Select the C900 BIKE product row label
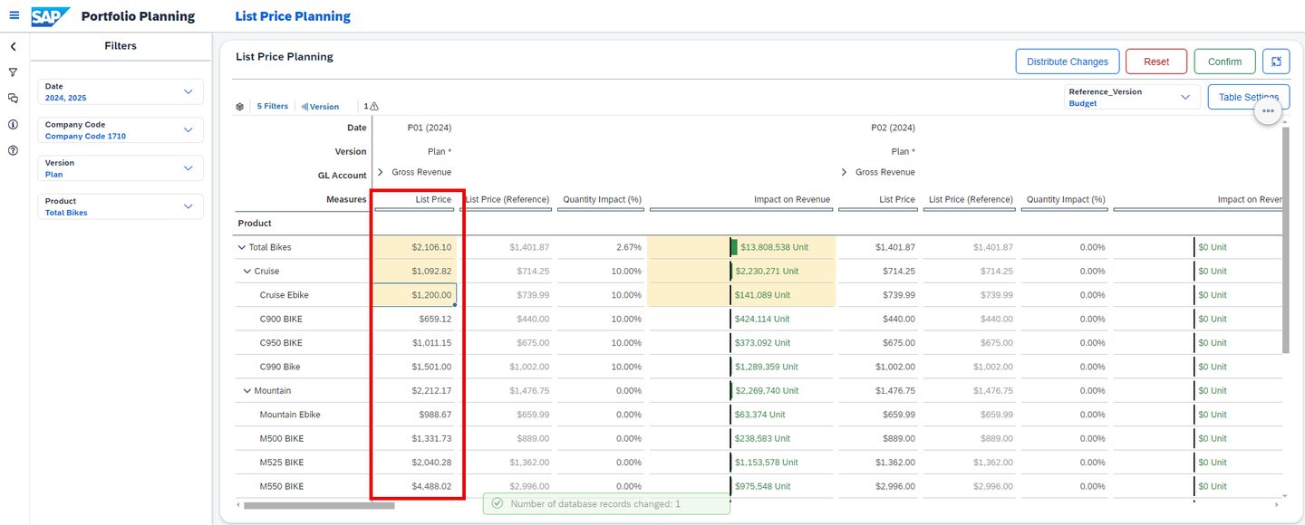 tap(281, 319)
